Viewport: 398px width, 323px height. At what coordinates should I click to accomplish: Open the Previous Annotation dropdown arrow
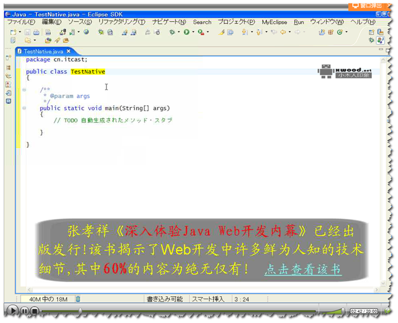[266, 32]
